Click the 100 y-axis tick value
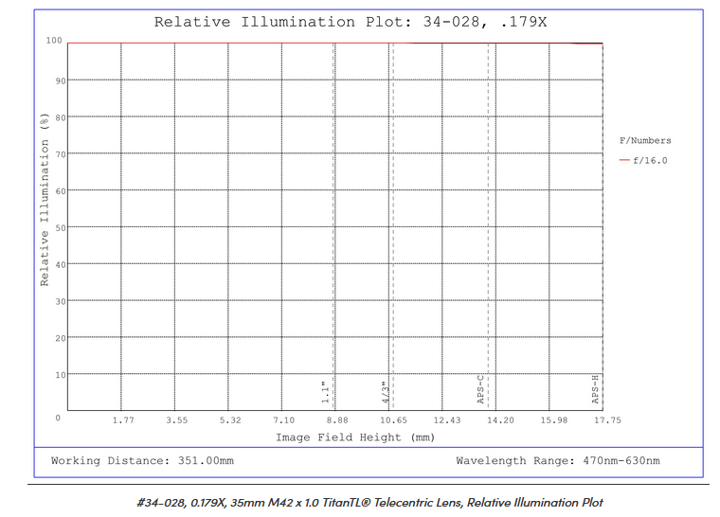720x517 pixels. pos(54,41)
